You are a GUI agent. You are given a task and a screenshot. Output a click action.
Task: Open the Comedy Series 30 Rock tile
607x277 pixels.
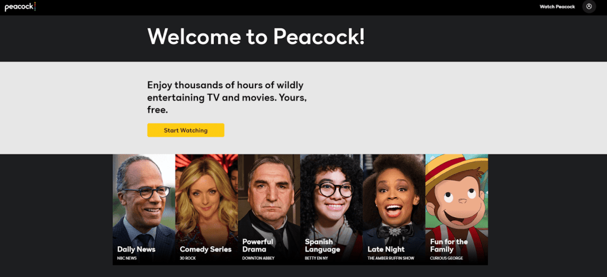(x=207, y=210)
